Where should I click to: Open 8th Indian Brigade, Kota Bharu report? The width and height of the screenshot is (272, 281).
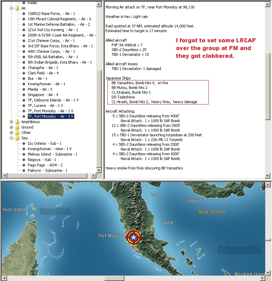coord(60,62)
